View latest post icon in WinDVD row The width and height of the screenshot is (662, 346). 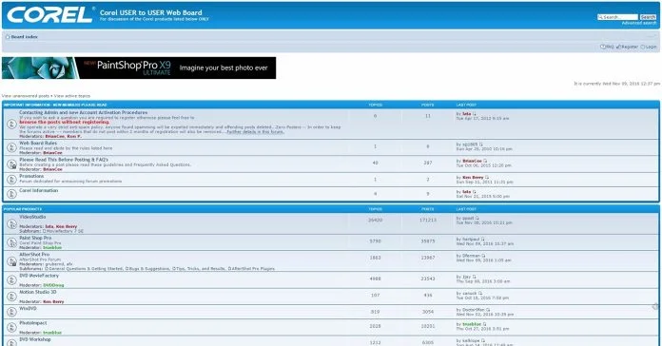click(x=488, y=310)
